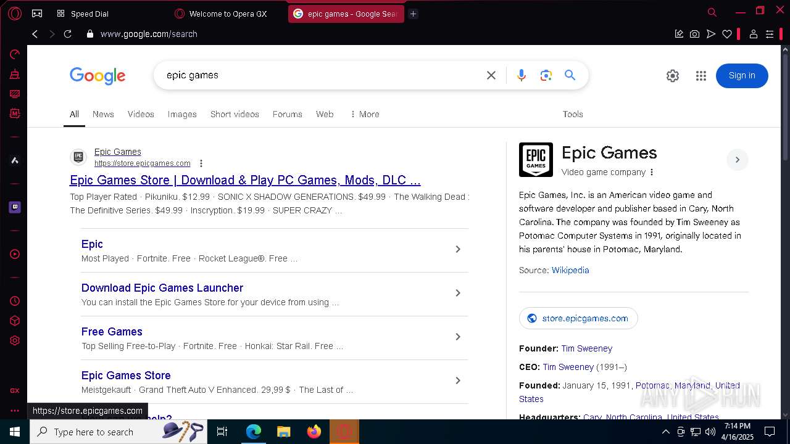Open the Opera account profile icon
The height and width of the screenshot is (444, 790).
pos(754,34)
